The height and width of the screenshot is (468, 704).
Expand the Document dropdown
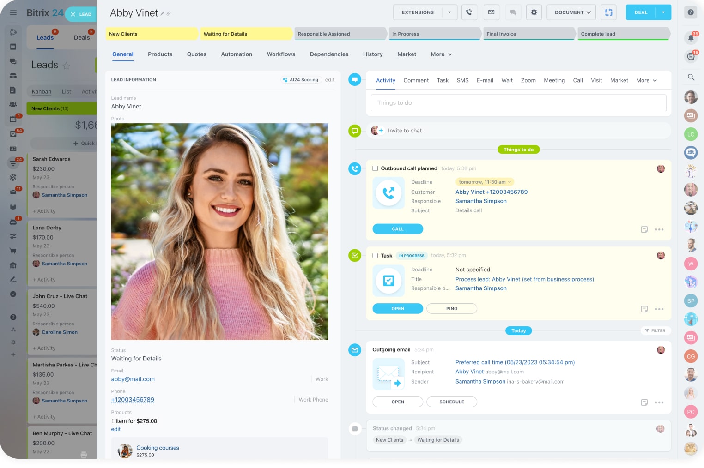[x=571, y=12]
